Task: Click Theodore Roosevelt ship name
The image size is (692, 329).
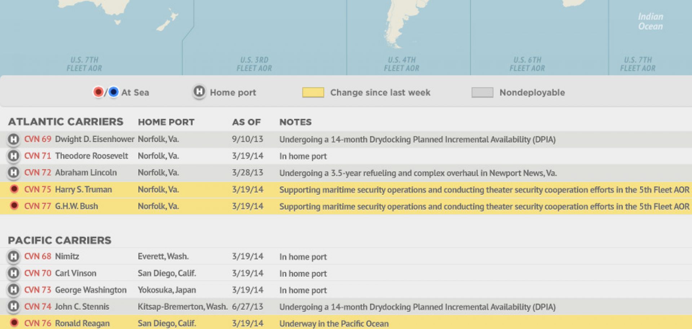Action: click(92, 156)
